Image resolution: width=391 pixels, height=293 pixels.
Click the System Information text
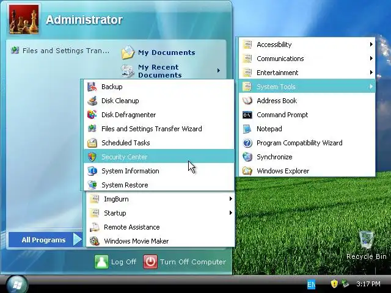pos(130,171)
